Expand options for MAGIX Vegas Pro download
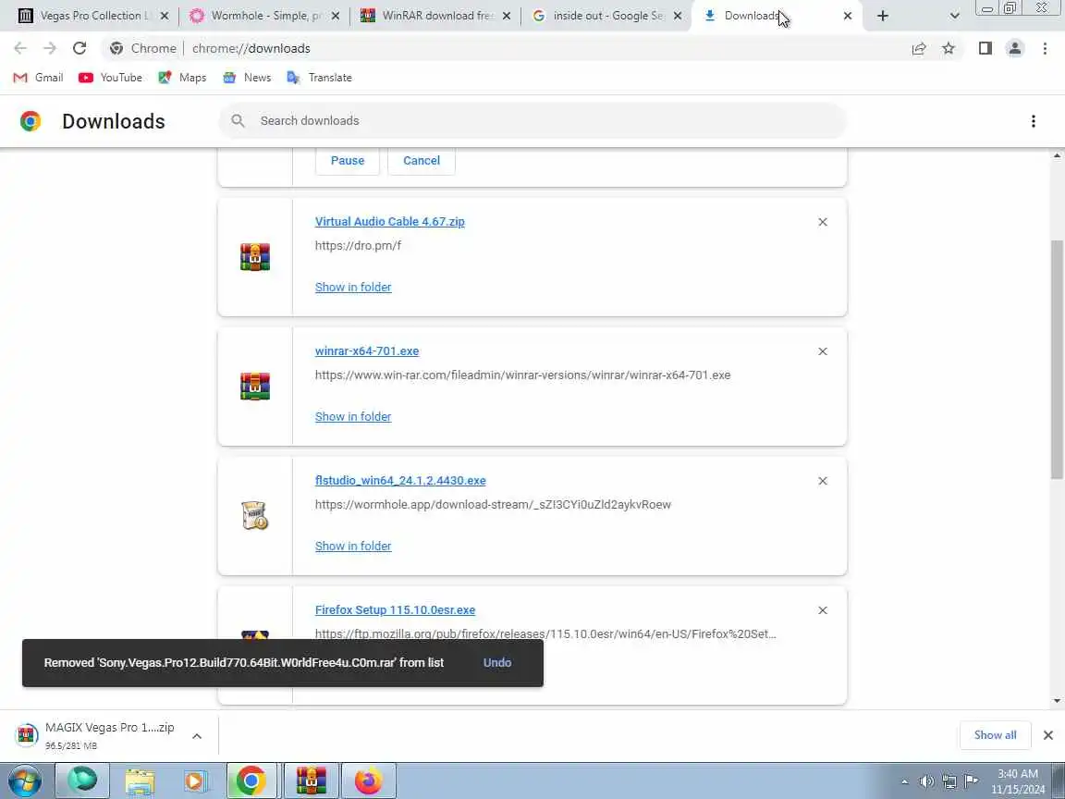The width and height of the screenshot is (1065, 799). coord(197,736)
